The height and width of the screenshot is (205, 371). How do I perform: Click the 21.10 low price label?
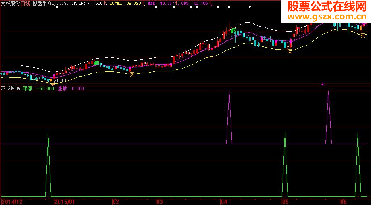click(60, 81)
